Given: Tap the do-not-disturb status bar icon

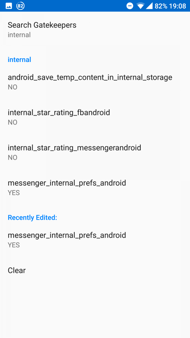Looking at the screenshot, I should (x=129, y=5).
